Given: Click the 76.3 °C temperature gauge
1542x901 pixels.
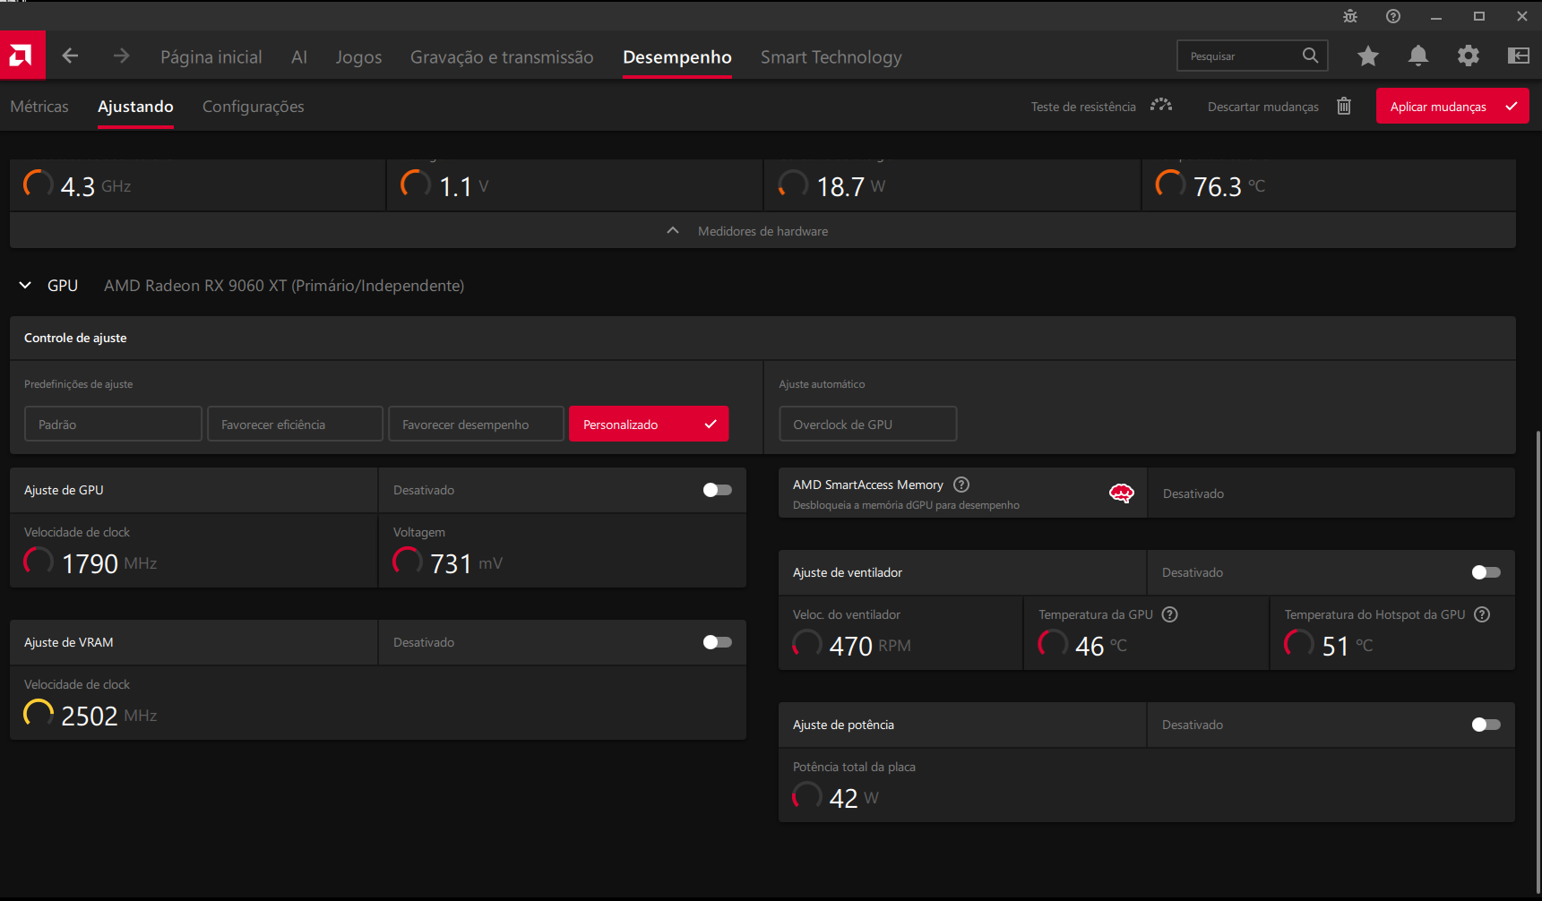Looking at the screenshot, I should click(1170, 184).
